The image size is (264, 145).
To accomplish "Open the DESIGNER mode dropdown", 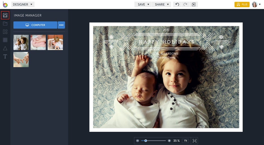I will click(23, 4).
